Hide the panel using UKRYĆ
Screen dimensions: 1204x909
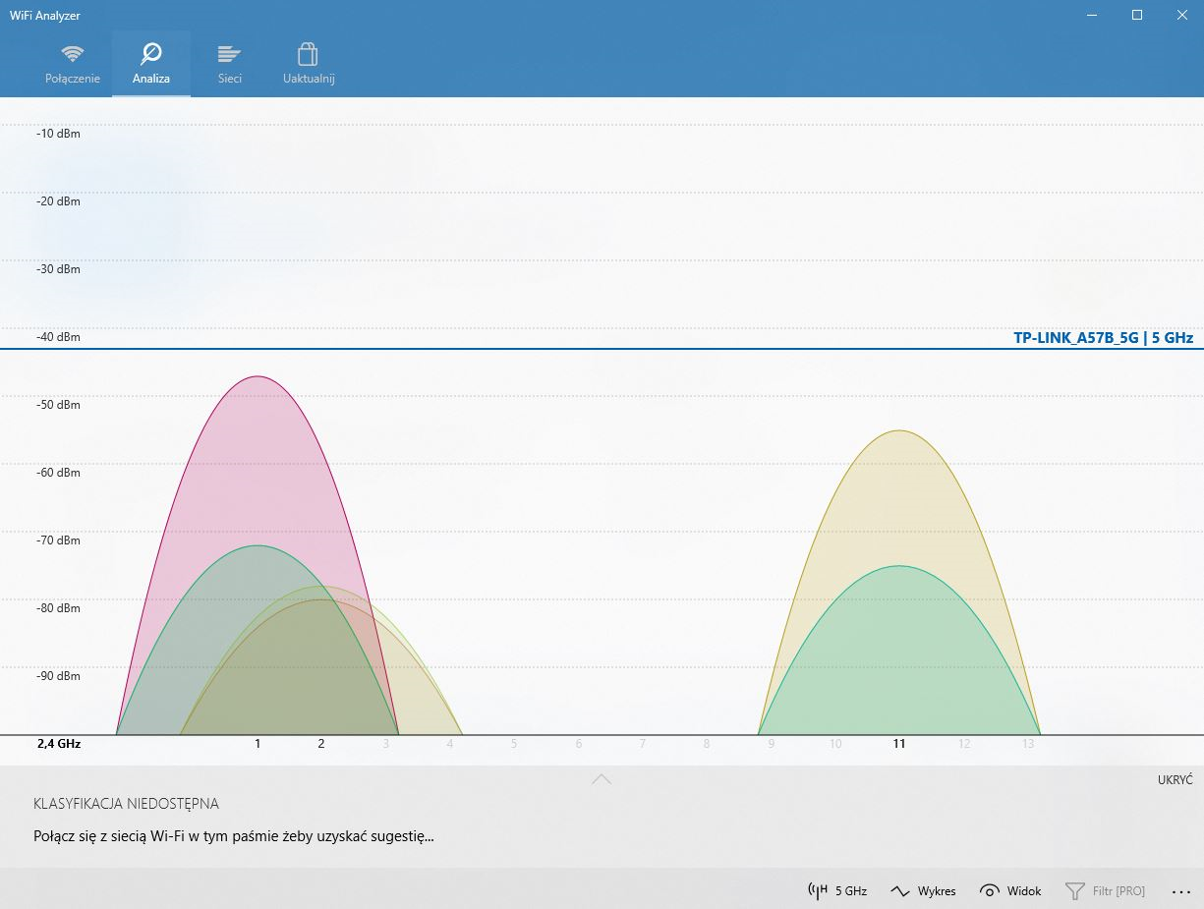1175,779
